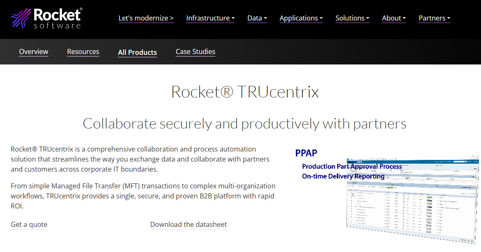The height and width of the screenshot is (252, 481).
Task: Click the Get a quote link
Action: pos(29,224)
